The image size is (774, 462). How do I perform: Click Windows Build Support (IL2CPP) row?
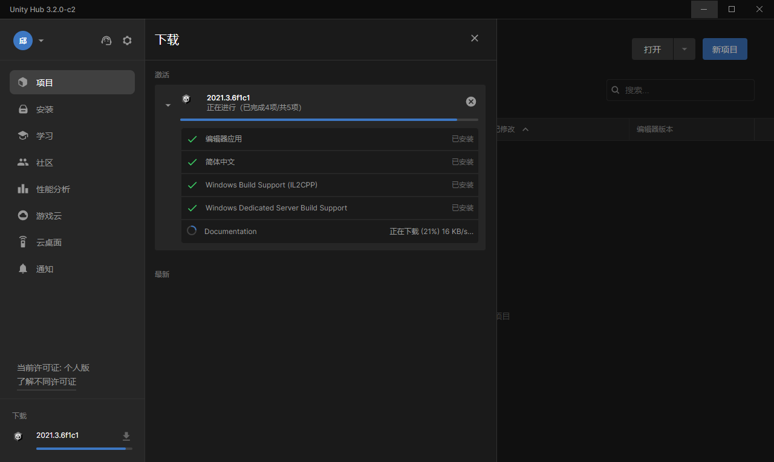click(330, 185)
